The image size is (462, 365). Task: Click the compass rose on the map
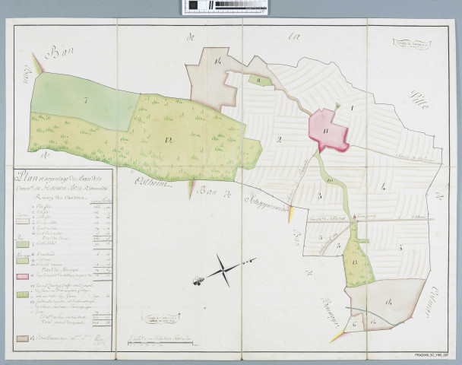click(x=220, y=271)
